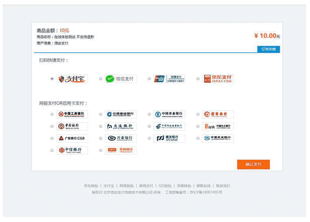The image size is (310, 222).
Task: Pick the 中国光大银行 radio option
Action: click(x=198, y=126)
